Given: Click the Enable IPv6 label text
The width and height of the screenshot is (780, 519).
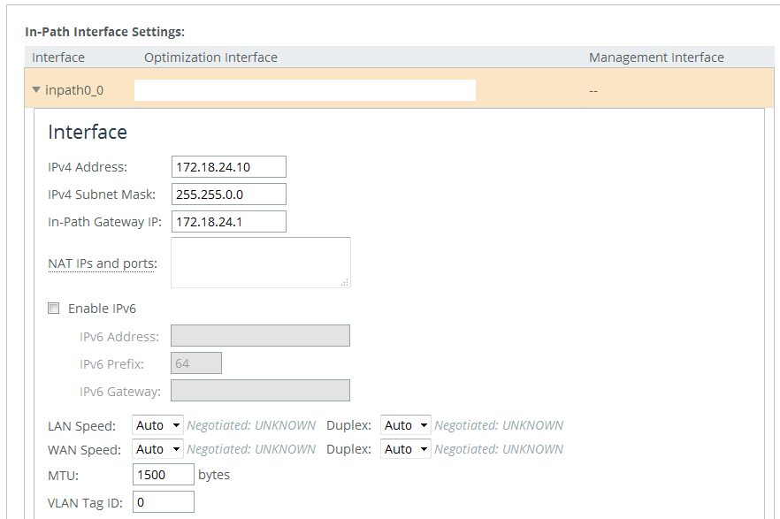Looking at the screenshot, I should [102, 309].
